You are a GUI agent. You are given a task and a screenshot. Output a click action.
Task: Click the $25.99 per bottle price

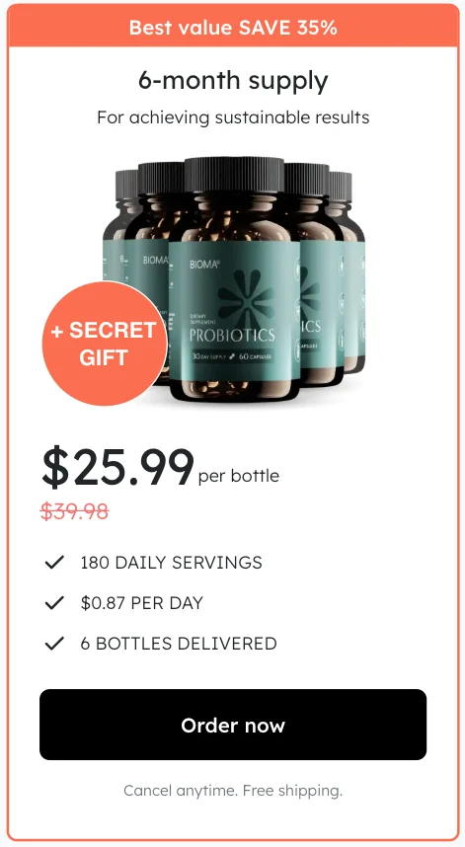coord(160,468)
